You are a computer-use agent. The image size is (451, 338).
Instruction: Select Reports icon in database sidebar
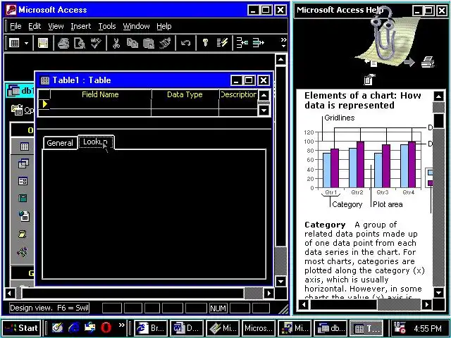click(23, 199)
